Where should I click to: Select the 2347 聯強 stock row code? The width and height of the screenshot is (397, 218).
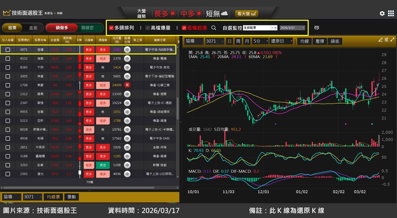(x=24, y=103)
